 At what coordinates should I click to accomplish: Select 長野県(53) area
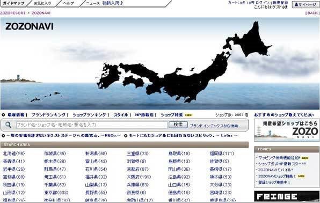96,193
